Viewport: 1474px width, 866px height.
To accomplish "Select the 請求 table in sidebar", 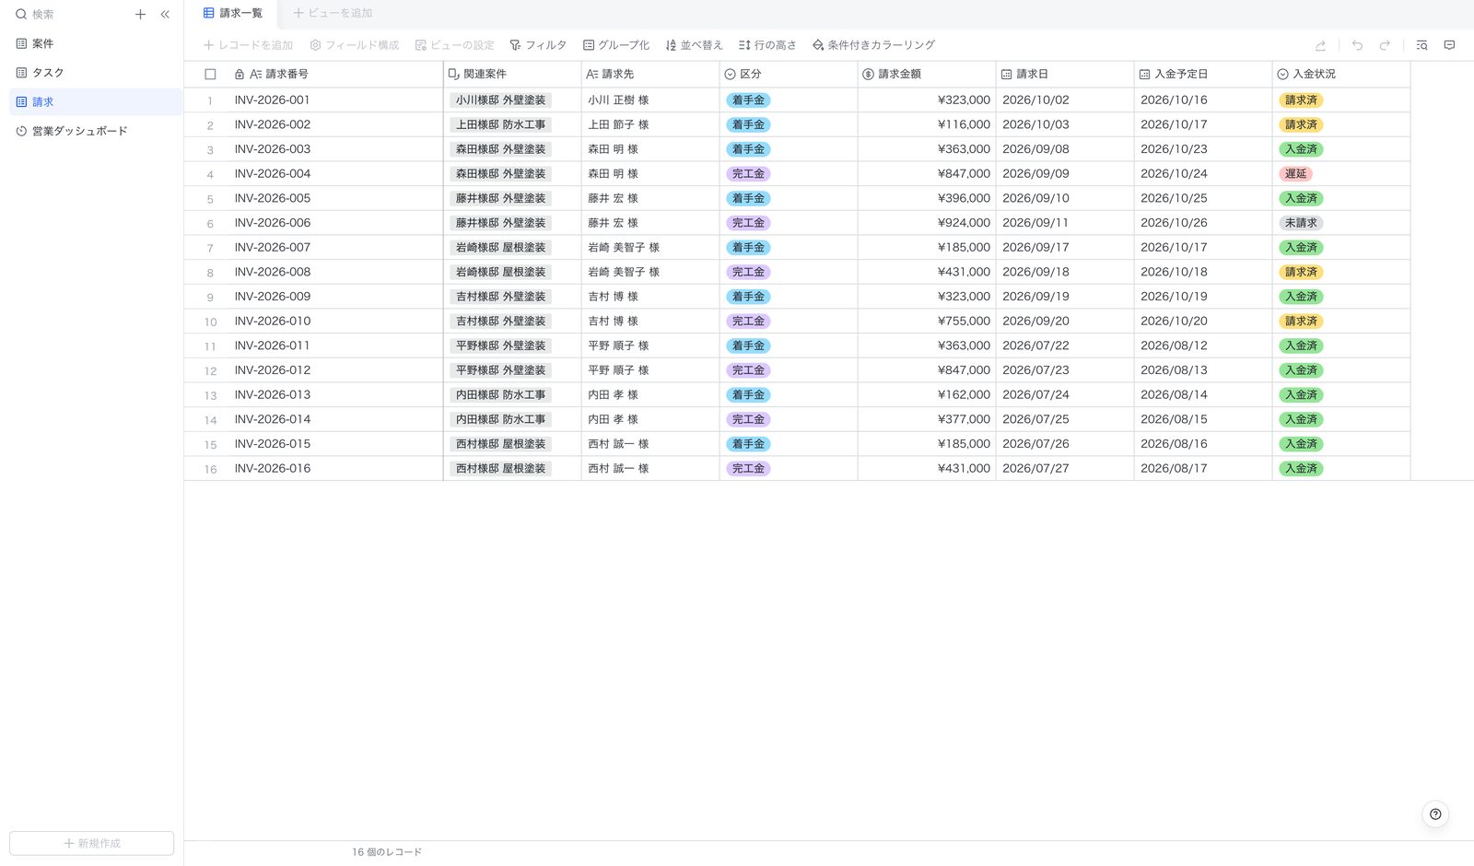I will (x=95, y=102).
